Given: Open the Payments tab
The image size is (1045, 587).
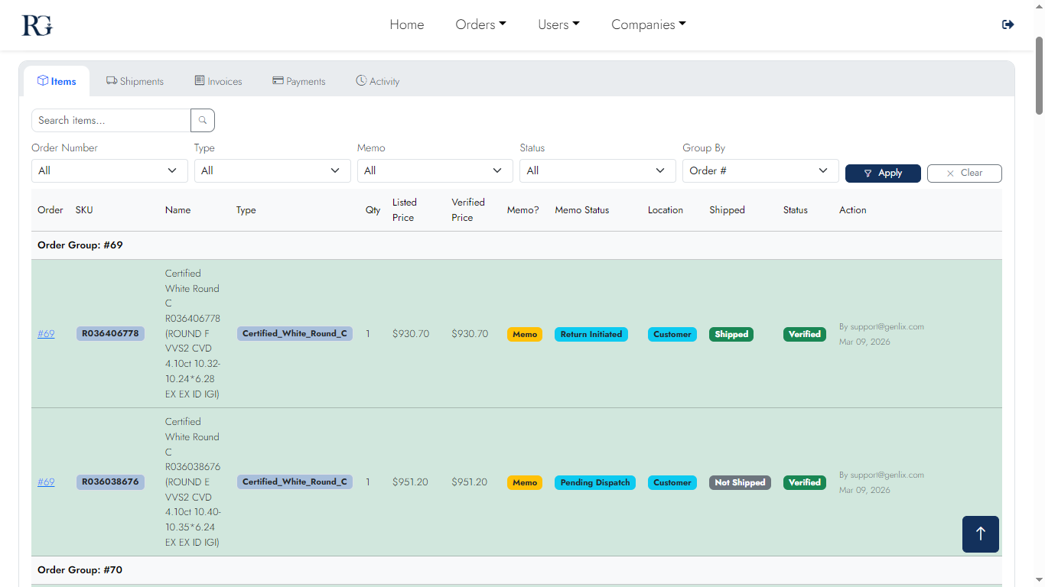Looking at the screenshot, I should click(299, 81).
